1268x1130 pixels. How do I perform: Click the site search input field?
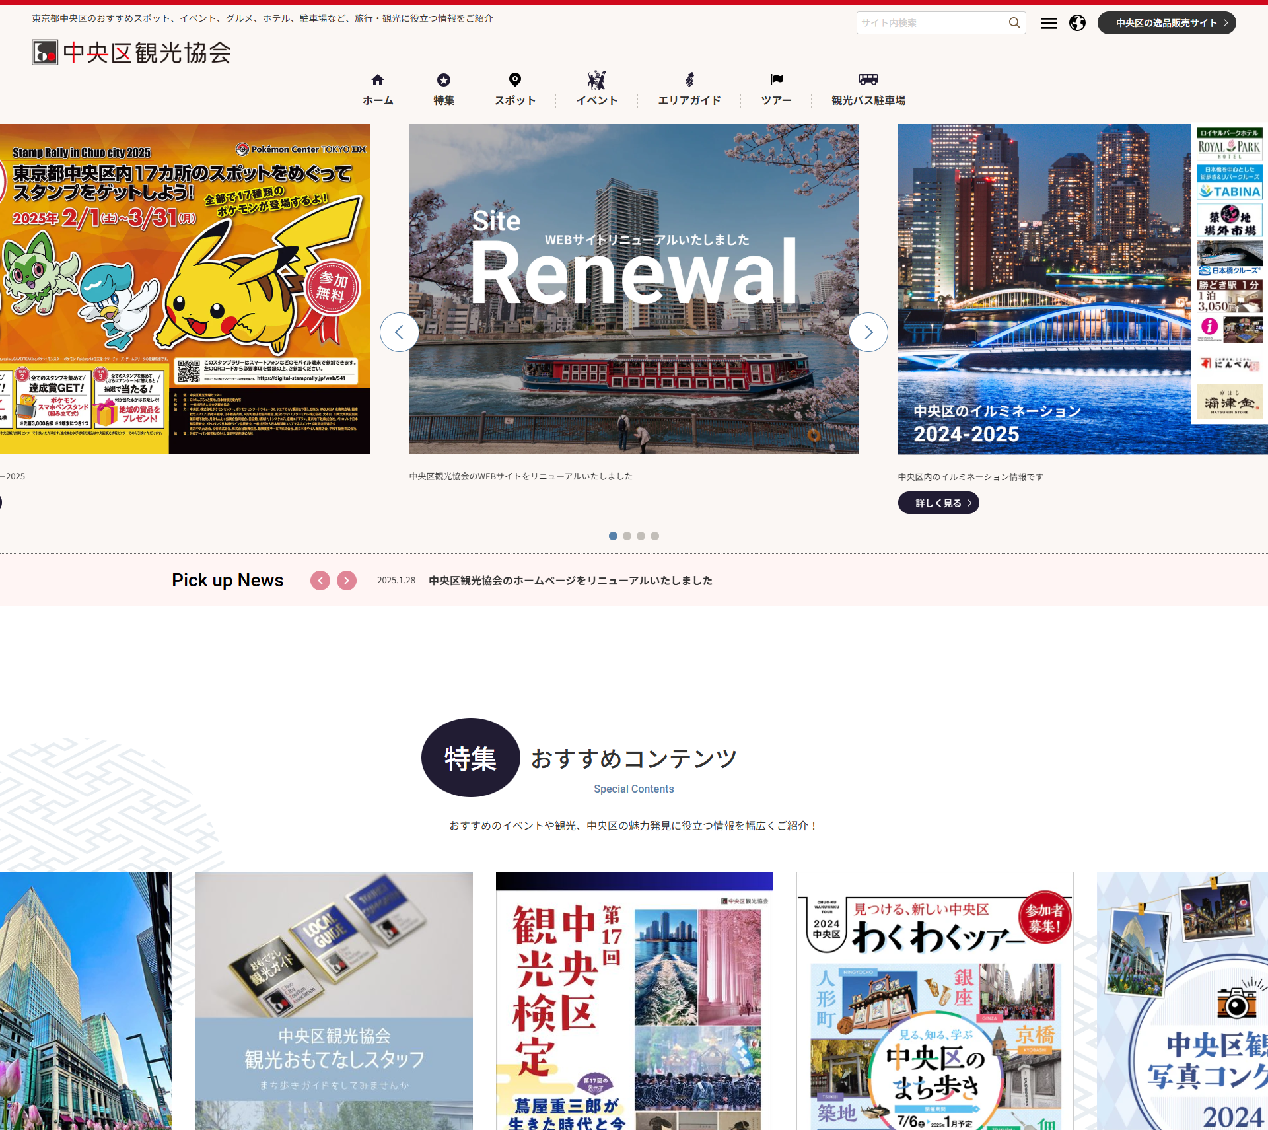pyautogui.click(x=933, y=24)
